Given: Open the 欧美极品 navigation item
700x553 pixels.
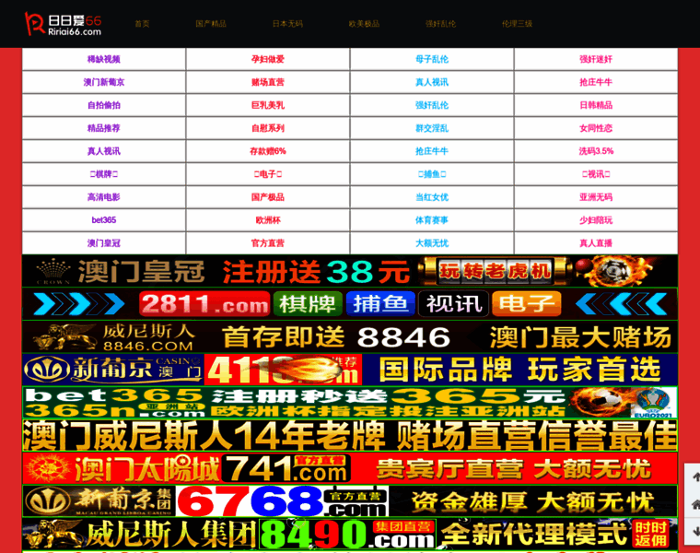Looking at the screenshot, I should pyautogui.click(x=364, y=24).
